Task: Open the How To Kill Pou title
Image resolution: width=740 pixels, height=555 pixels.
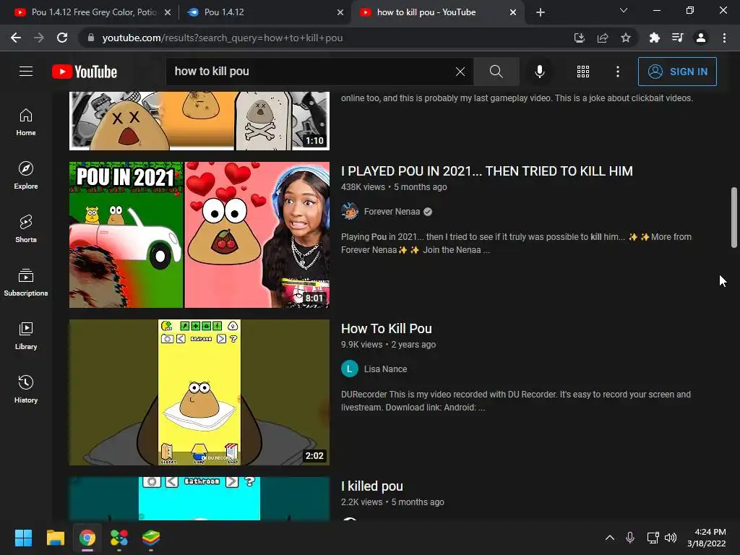Action: tap(386, 329)
